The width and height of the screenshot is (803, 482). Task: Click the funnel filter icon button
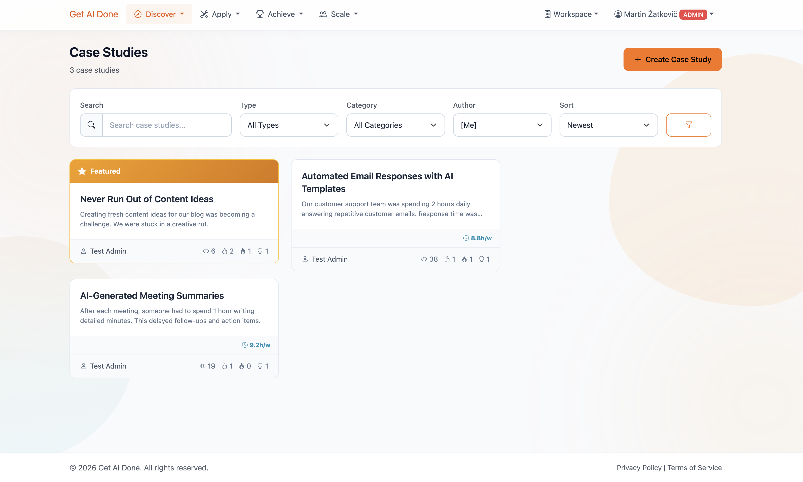(688, 125)
